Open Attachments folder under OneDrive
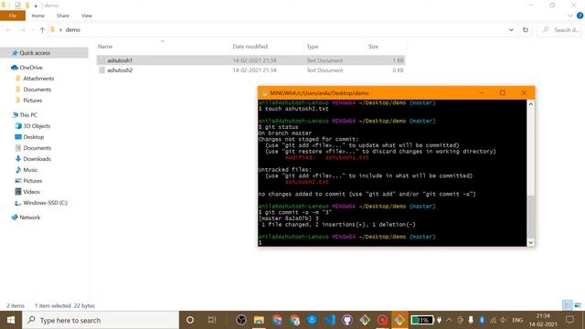The image size is (585, 329). pos(38,79)
